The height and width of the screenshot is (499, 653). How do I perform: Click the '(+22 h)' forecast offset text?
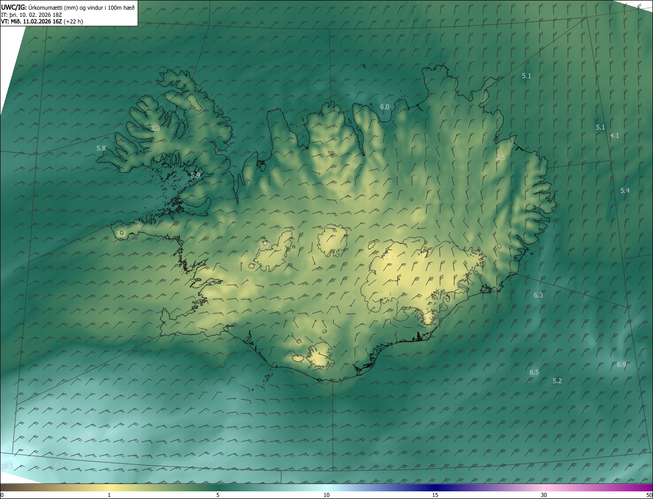pos(73,21)
